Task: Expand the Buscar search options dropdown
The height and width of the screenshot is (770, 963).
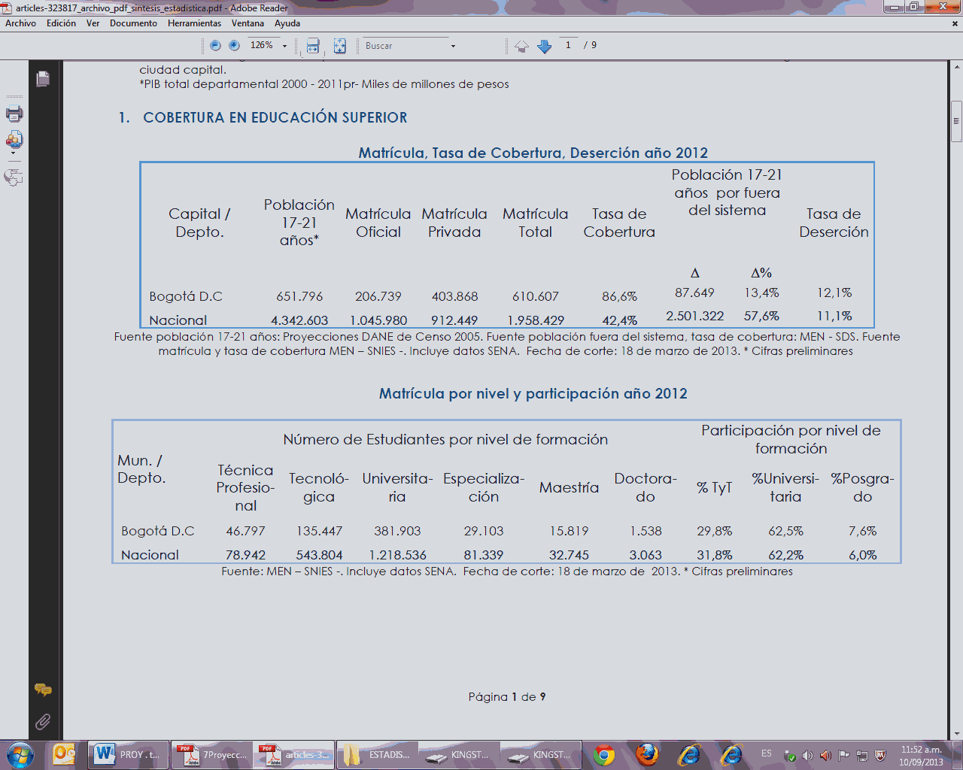Action: coord(453,46)
